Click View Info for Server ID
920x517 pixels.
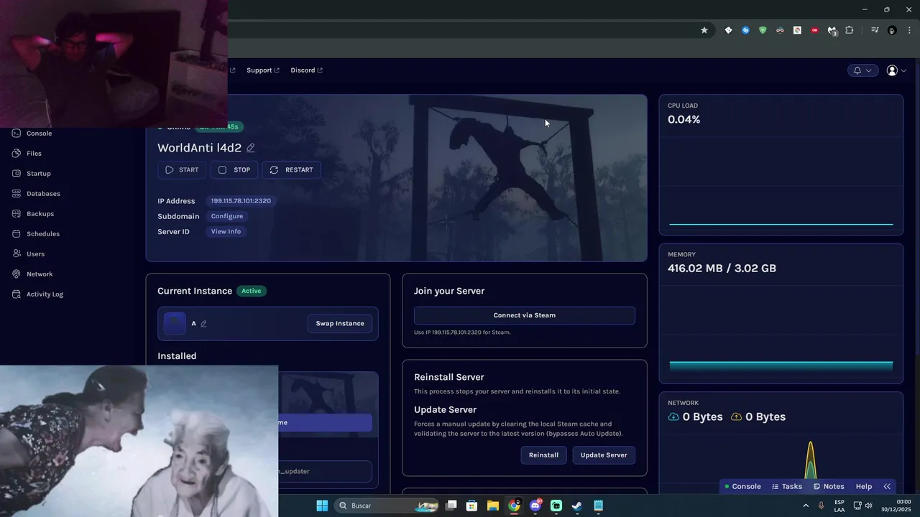(226, 232)
